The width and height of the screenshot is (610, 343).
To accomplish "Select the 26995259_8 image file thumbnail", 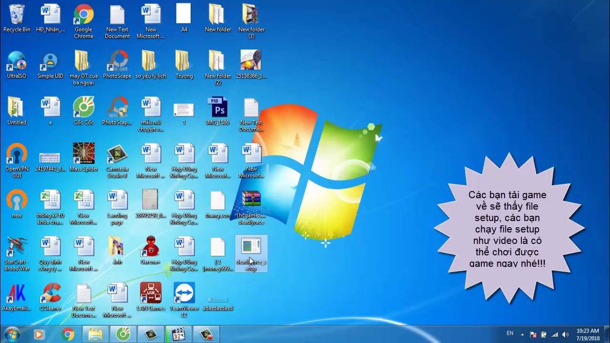I will click(x=151, y=204).
